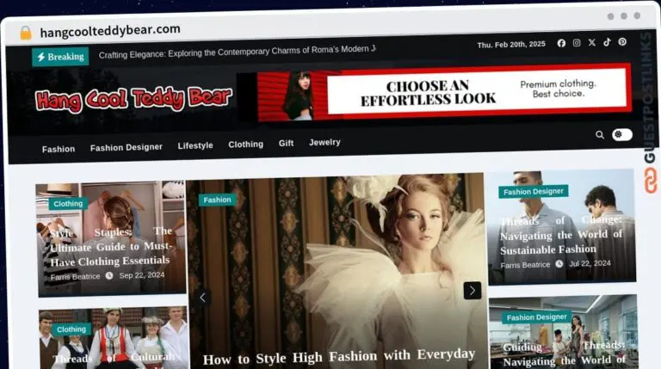Open the Fashion Designer menu item
Image resolution: width=661 pixels, height=369 pixels.
click(x=126, y=147)
